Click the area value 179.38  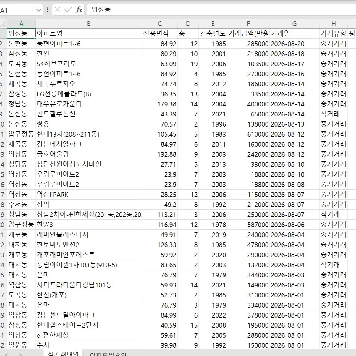tap(160, 104)
